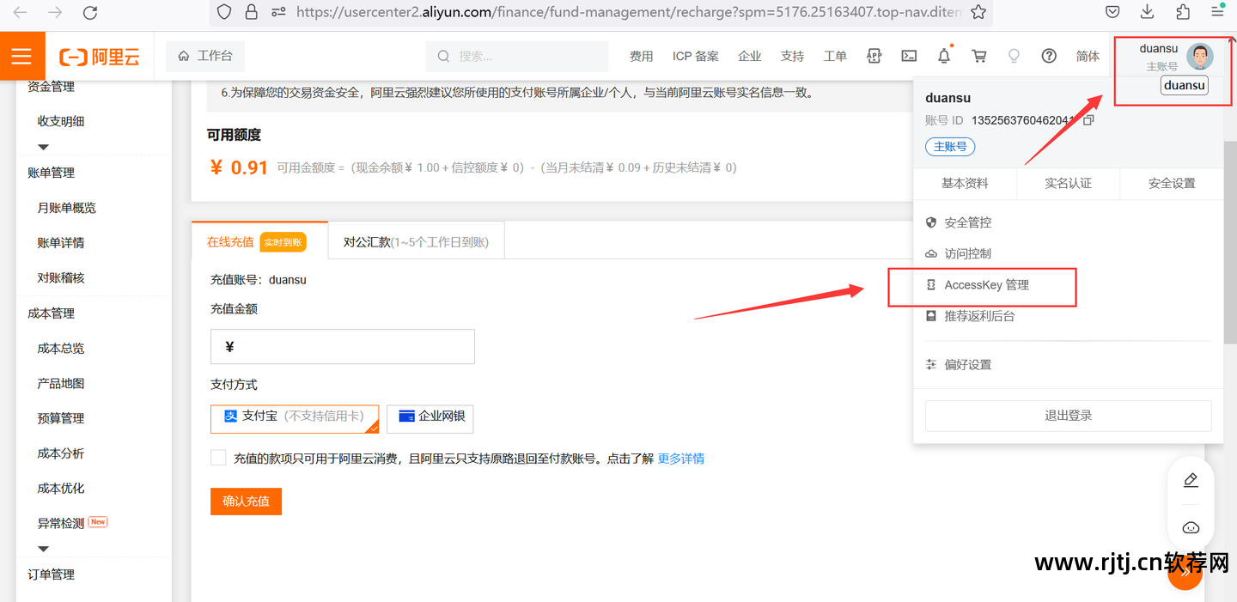Expand triangle under 异常检测
1237x602 pixels.
(44, 549)
